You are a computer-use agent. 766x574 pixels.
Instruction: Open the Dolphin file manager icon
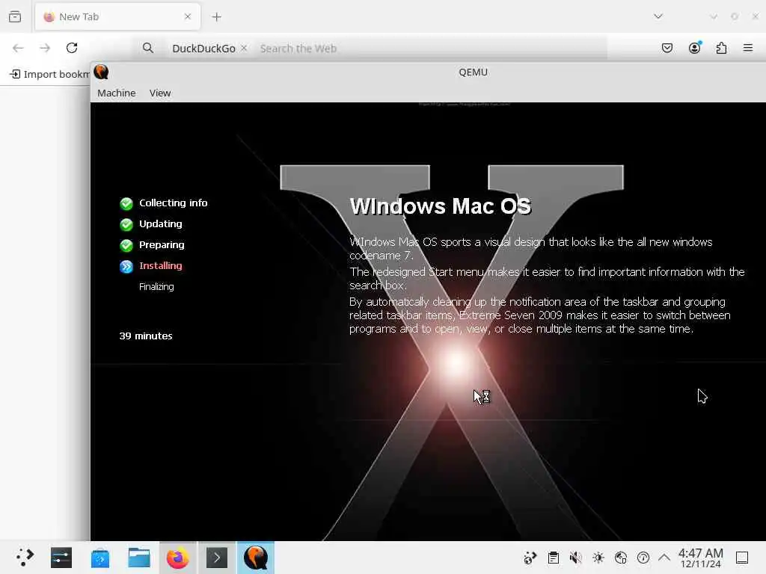[138, 558]
